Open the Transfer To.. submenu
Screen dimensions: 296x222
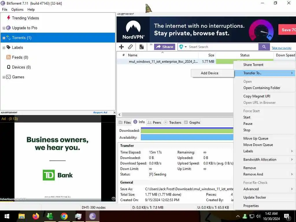[x=264, y=73]
